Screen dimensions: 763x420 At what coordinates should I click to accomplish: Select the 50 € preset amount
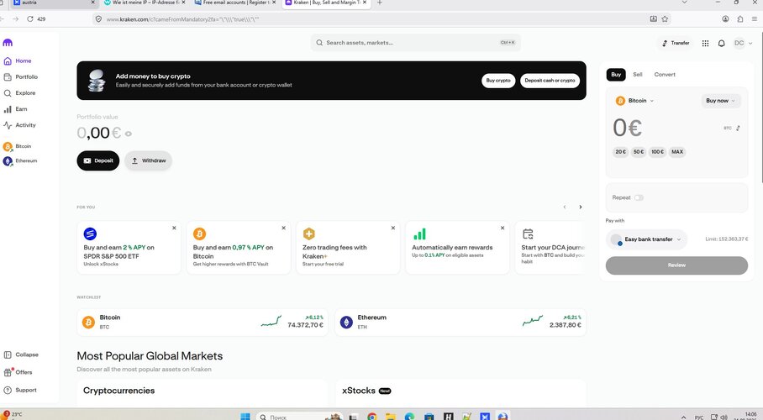tap(639, 152)
